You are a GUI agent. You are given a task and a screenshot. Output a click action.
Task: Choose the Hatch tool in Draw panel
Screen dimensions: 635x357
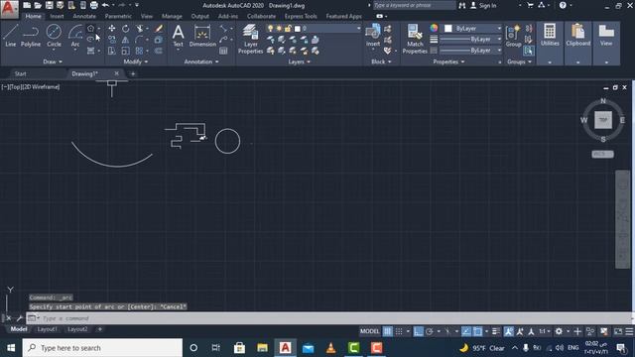tap(90, 51)
